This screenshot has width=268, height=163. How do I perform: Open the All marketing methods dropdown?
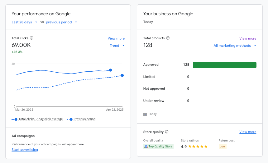(235, 46)
